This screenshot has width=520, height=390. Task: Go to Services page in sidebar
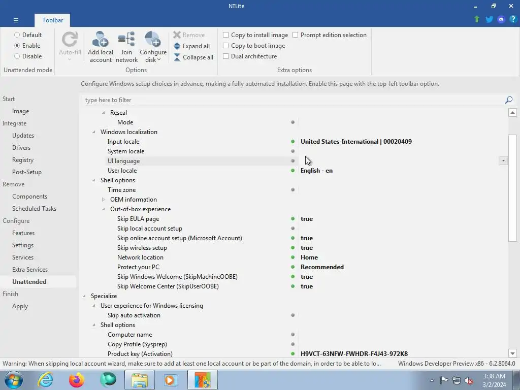(x=23, y=257)
